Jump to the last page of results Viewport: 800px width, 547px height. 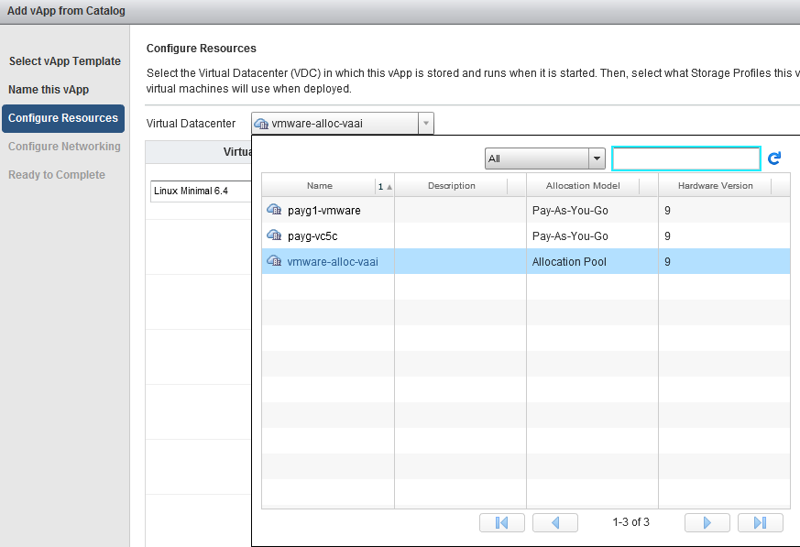(760, 522)
